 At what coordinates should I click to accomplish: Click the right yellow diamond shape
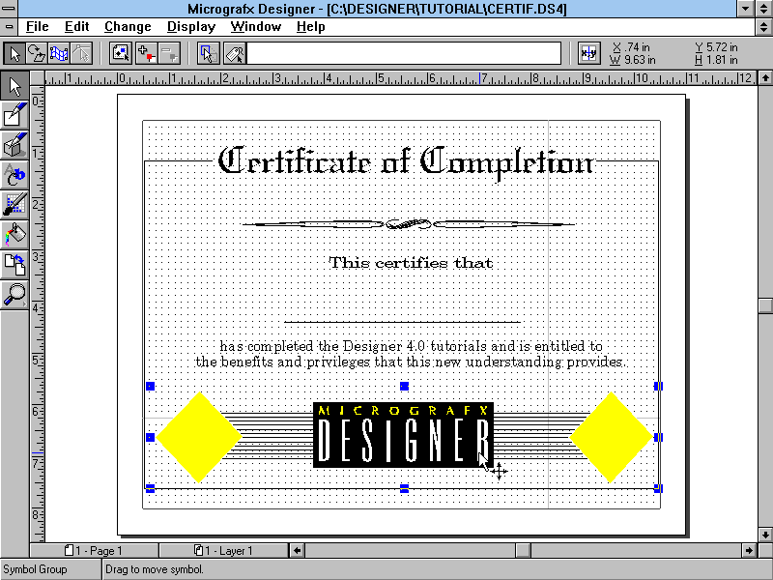click(611, 437)
